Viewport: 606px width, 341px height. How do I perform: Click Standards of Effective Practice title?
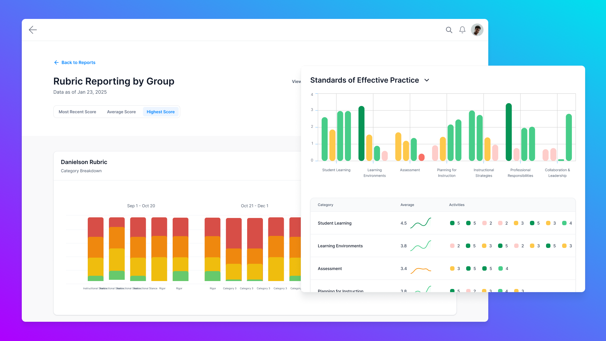tap(365, 80)
